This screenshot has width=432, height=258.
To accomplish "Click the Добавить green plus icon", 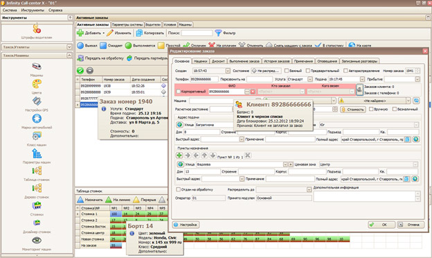I will (80, 33).
